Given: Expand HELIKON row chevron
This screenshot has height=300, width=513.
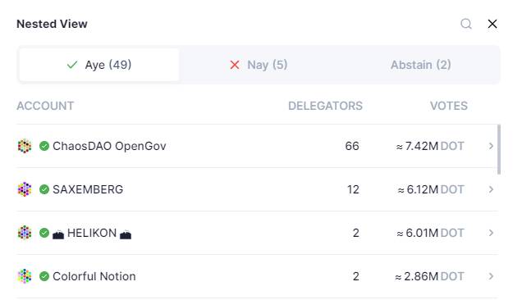Looking at the screenshot, I should pos(491,233).
